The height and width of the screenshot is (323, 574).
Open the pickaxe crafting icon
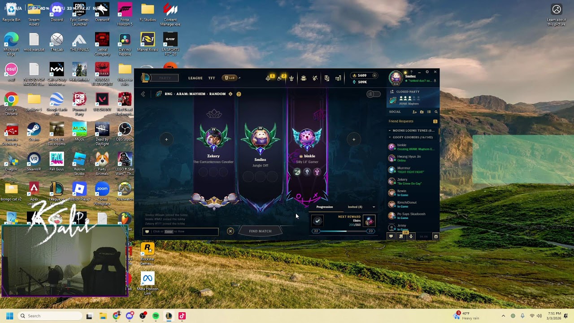point(315,78)
